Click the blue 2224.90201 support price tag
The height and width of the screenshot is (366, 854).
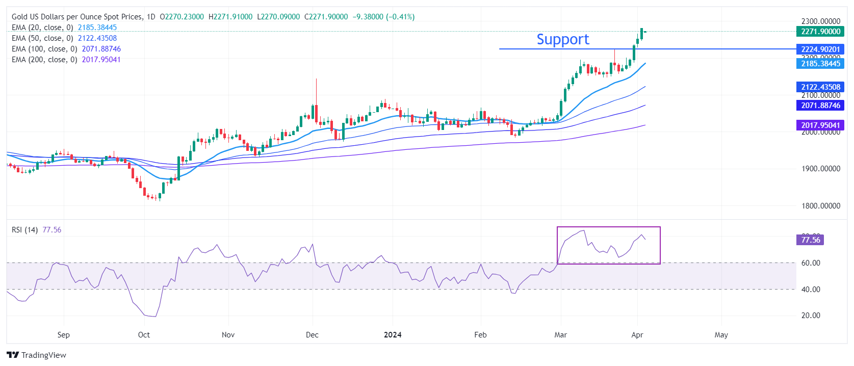pyautogui.click(x=820, y=49)
